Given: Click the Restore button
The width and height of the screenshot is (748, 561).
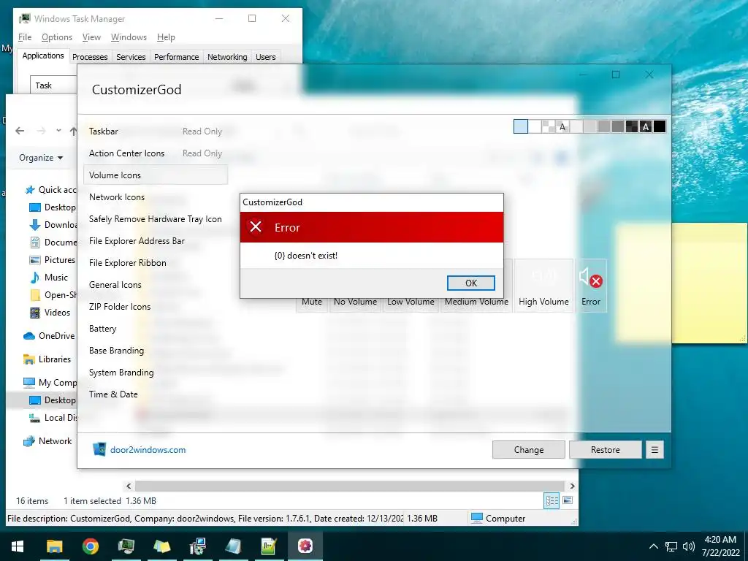Looking at the screenshot, I should click(x=606, y=450).
